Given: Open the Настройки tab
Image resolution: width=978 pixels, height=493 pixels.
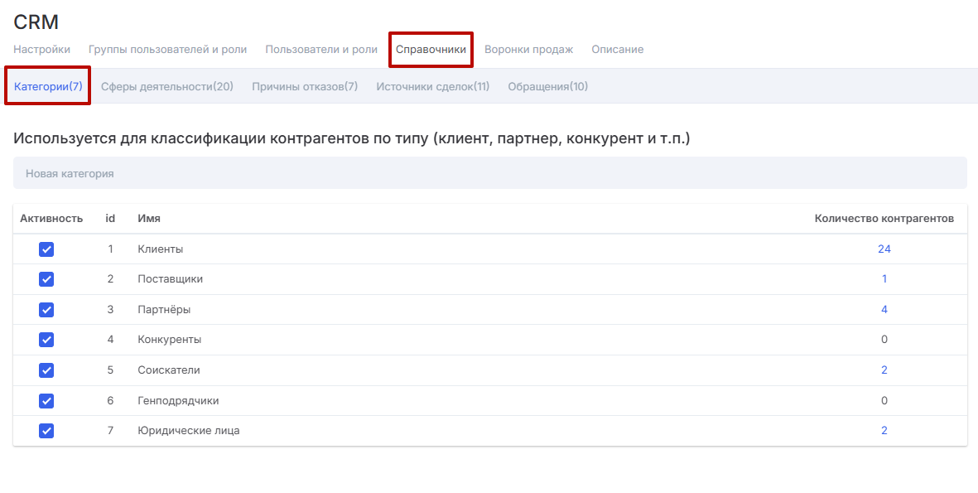Looking at the screenshot, I should (41, 50).
